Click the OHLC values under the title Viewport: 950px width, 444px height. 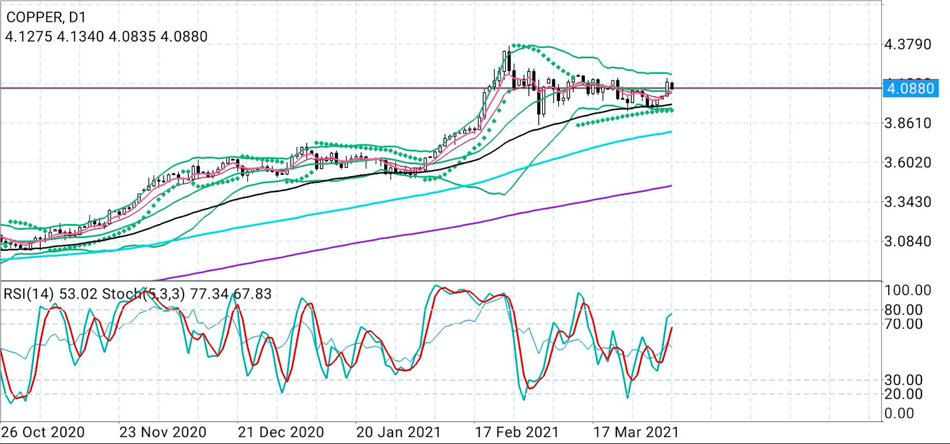[x=107, y=37]
